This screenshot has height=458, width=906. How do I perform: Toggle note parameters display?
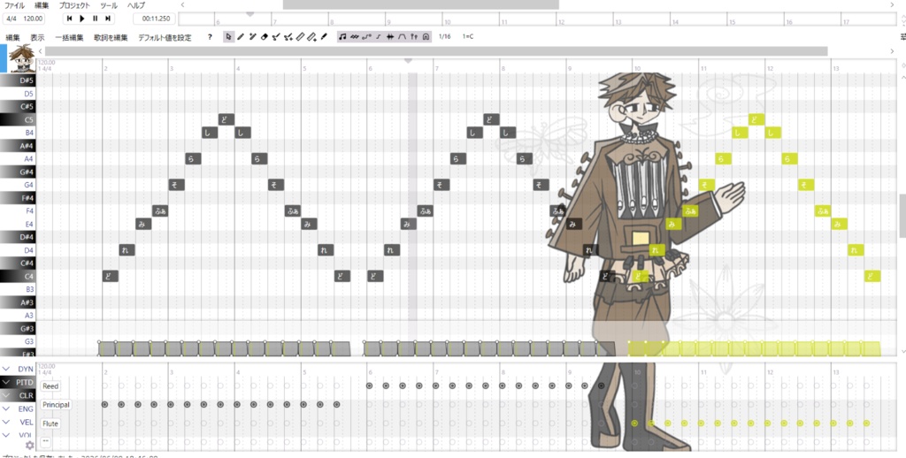tap(414, 37)
